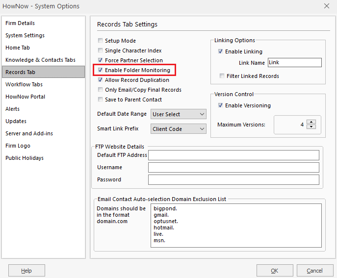Uncheck Enable Linking option
Viewport: 337px width, 278px height.
(x=220, y=51)
